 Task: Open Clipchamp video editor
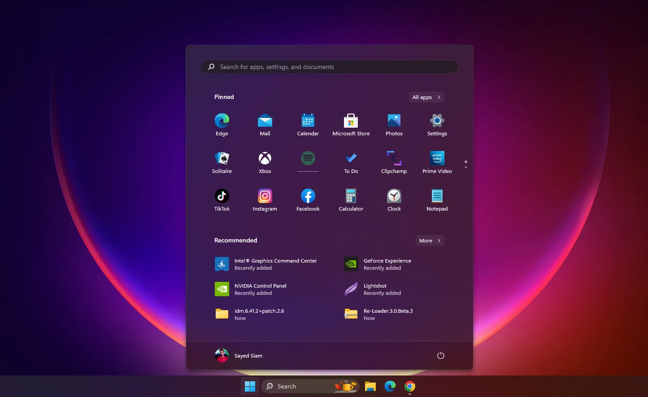[394, 162]
